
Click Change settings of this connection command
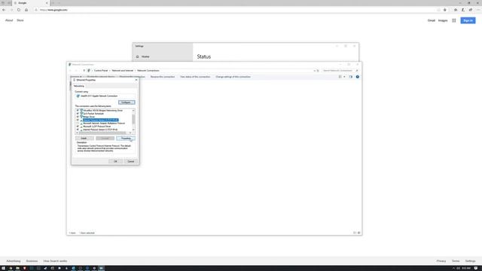233,77
